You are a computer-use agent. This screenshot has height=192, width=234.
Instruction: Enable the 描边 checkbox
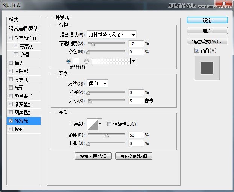coord(11,62)
